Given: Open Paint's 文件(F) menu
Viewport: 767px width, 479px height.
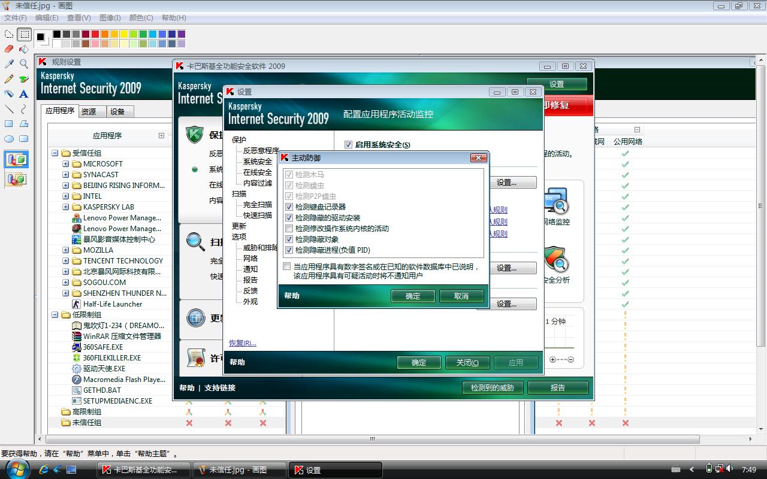Looking at the screenshot, I should click(x=16, y=18).
